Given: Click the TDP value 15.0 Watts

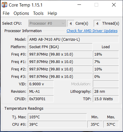Looking at the screenshot, I should 106,99.
